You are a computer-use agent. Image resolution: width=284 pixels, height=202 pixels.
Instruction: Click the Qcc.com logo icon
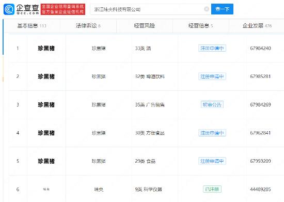coord(9,9)
